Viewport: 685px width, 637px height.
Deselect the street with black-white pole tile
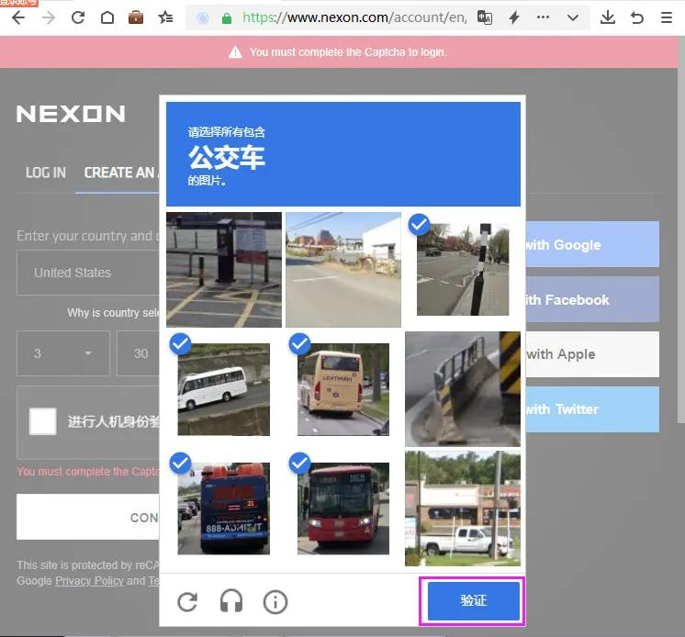463,269
